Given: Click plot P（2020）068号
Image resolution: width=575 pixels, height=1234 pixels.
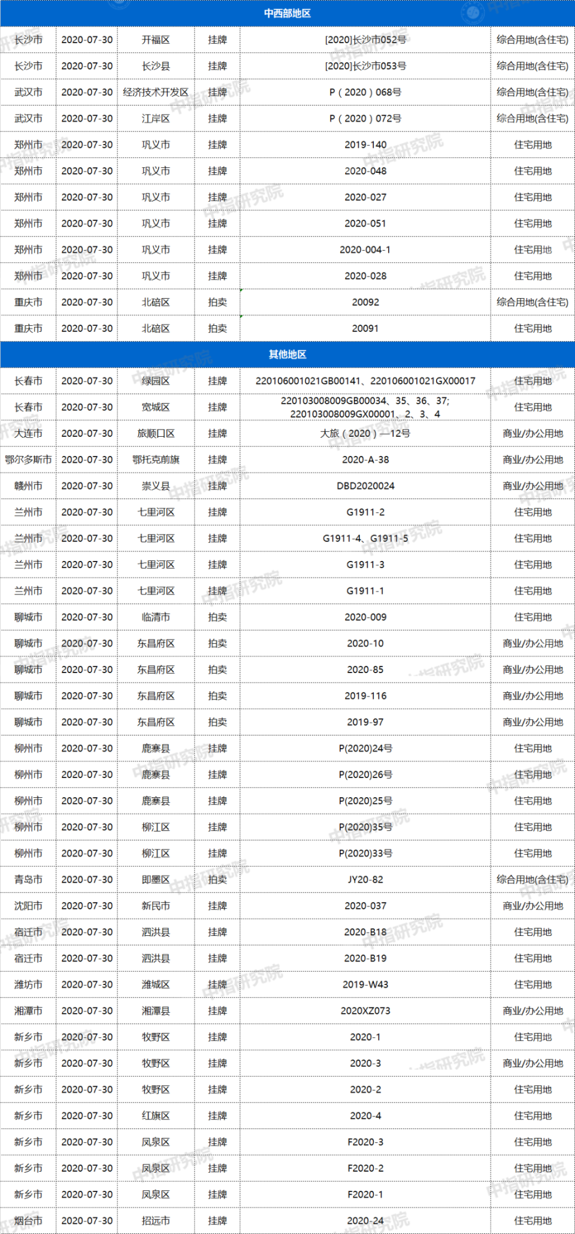Looking at the screenshot, I should point(365,92).
